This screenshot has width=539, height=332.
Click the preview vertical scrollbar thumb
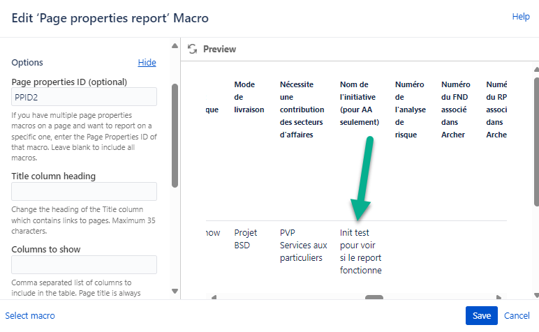[x=537, y=142]
